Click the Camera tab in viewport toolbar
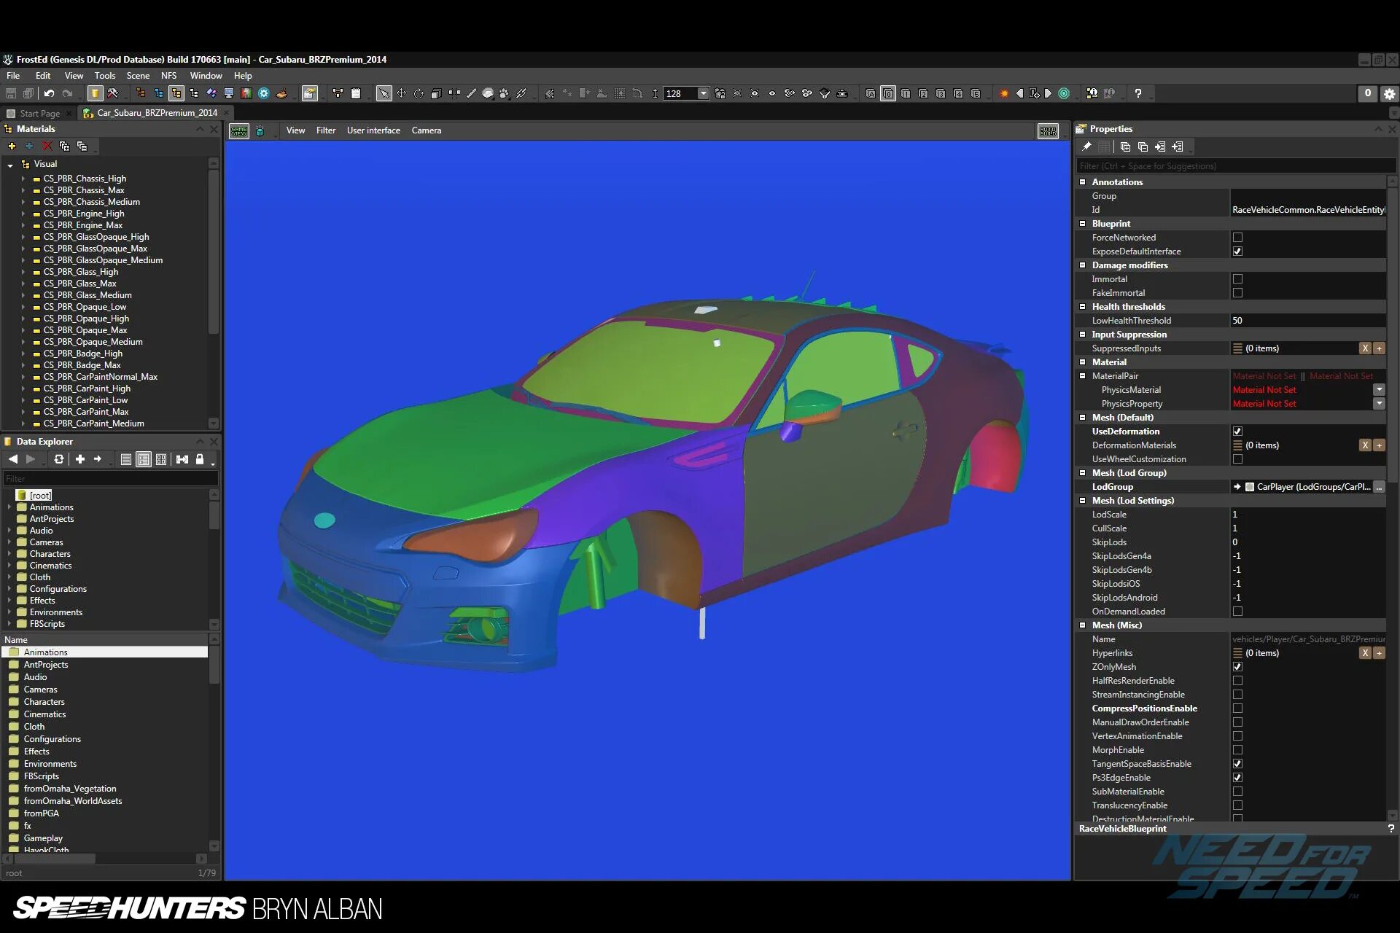This screenshot has width=1400, height=933. (x=427, y=130)
